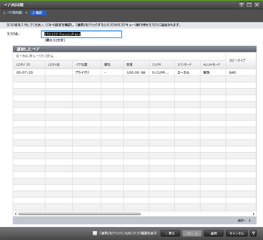This screenshot has height=240, width=263.
Task: Click the ALUAモード column header
Action: pos(213,65)
